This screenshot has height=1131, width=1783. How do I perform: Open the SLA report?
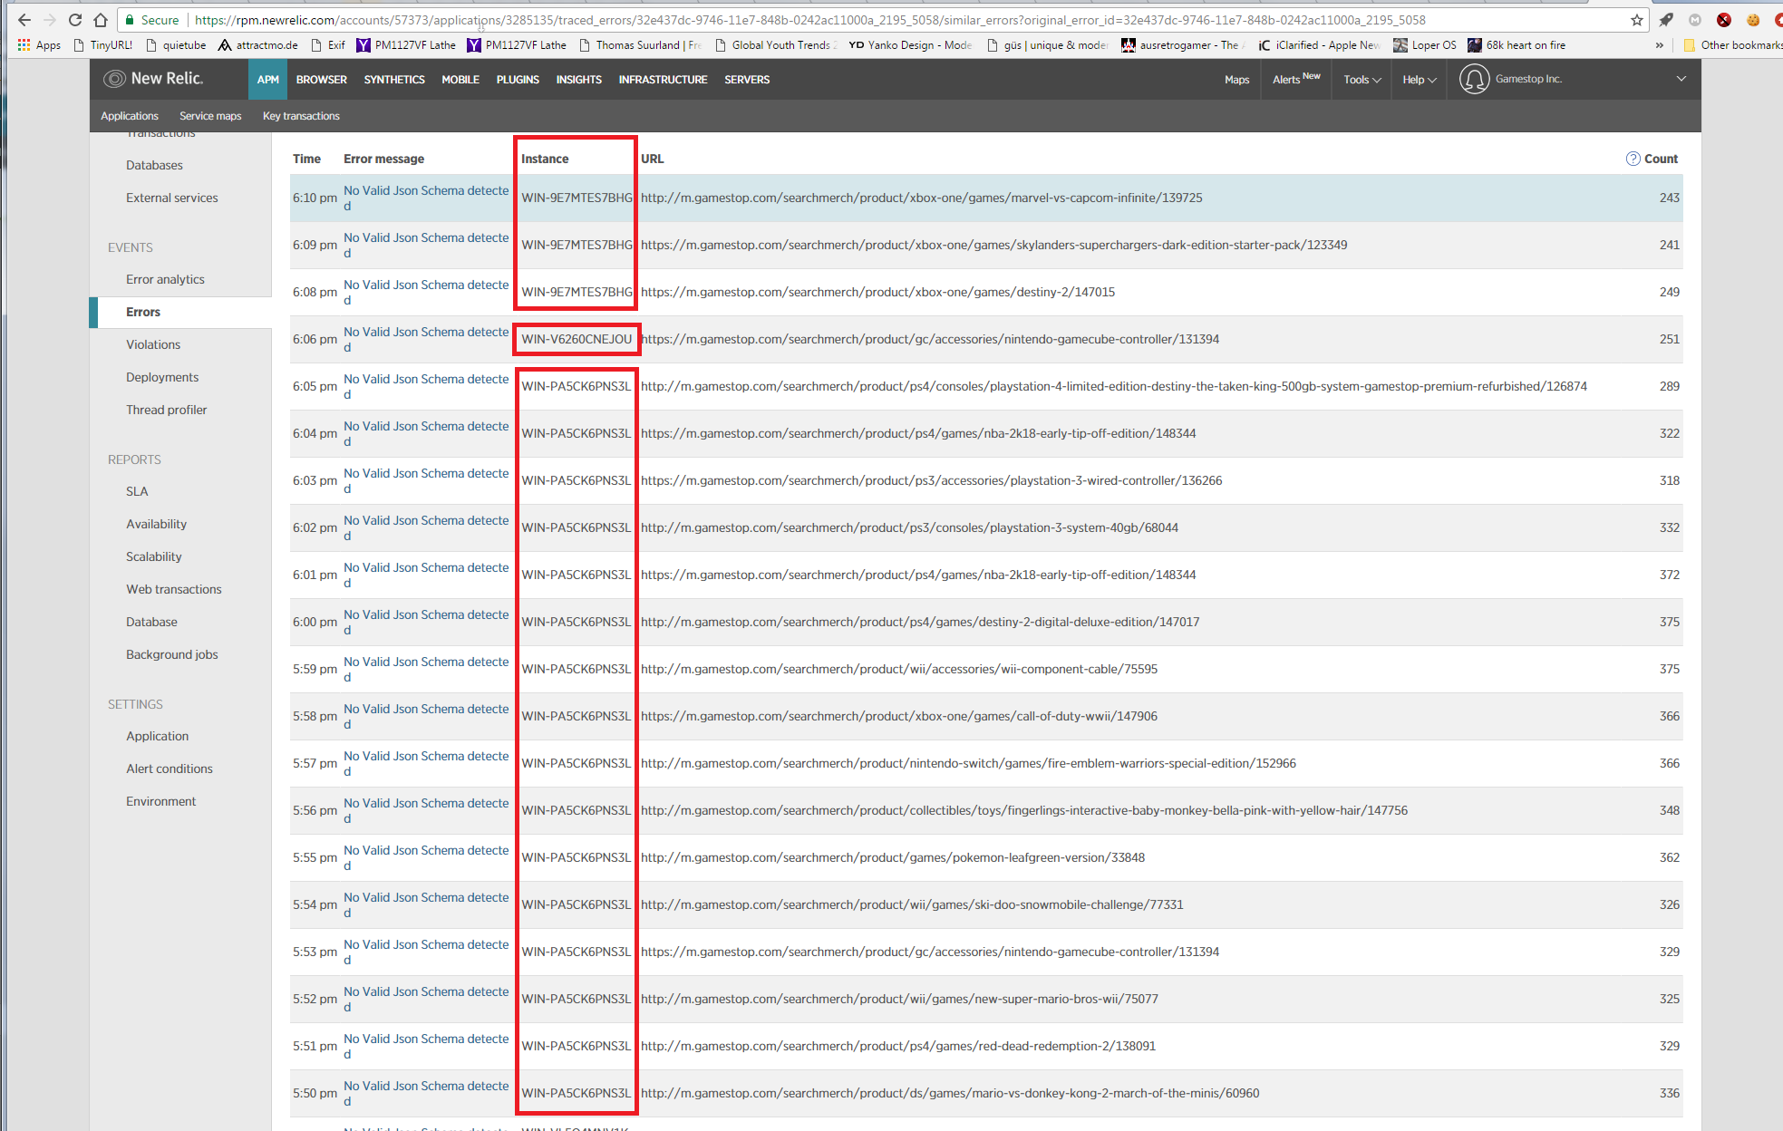pos(137,491)
